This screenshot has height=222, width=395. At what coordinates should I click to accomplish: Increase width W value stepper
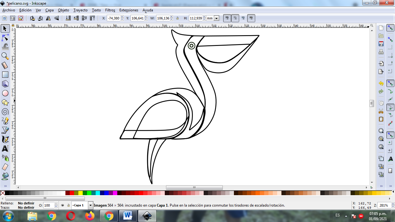pyautogui.click(x=172, y=17)
